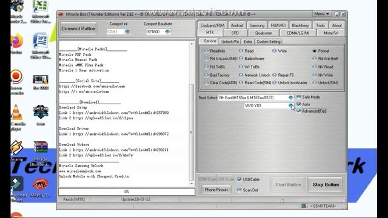388x218 pixels.
Task: Click the Miracle Box title bar logo icon
Action: click(x=61, y=15)
